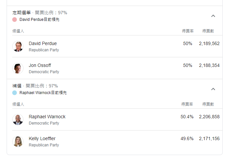Click Raphael Warnock's portrait photo
The image size is (231, 159).
(x=18, y=120)
